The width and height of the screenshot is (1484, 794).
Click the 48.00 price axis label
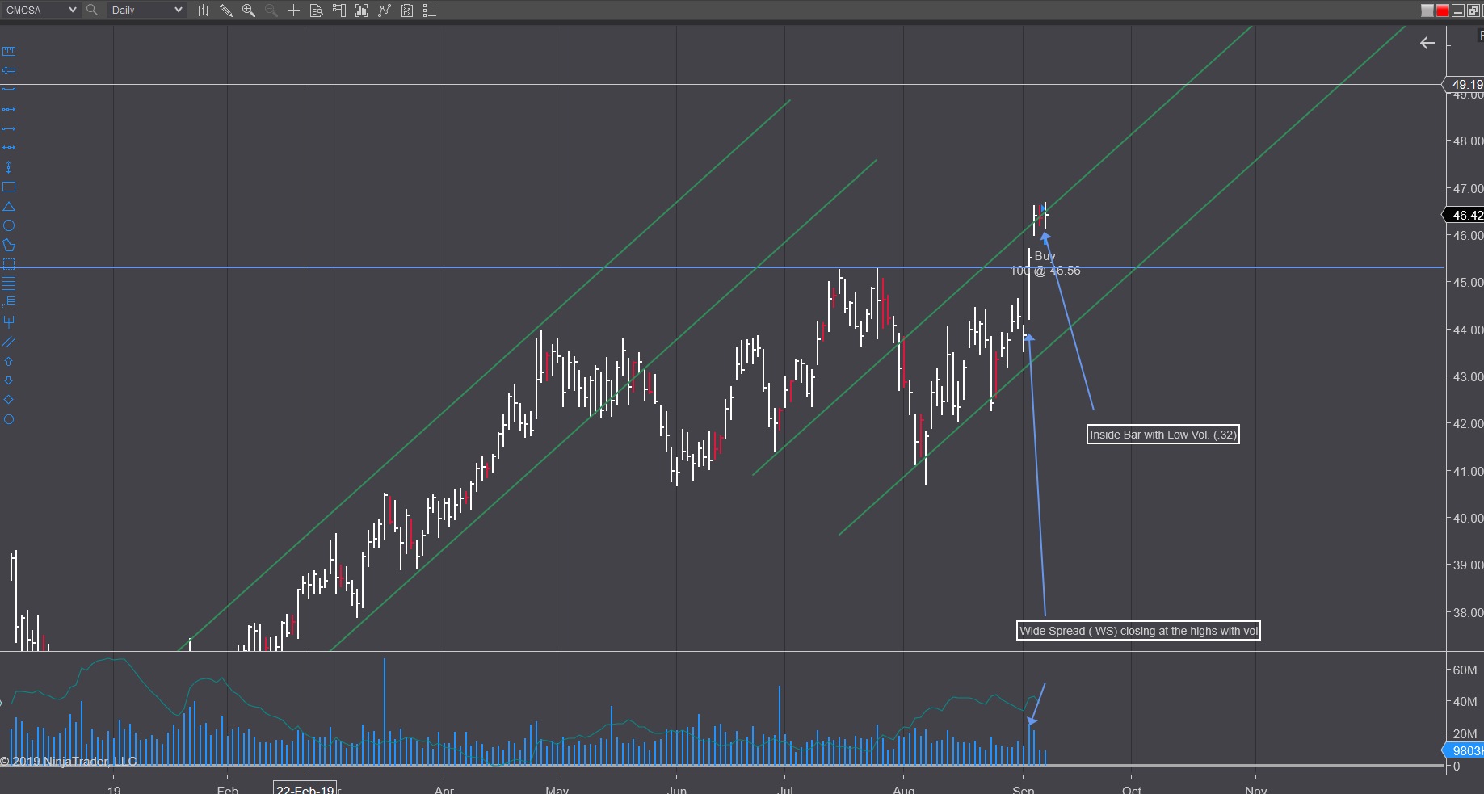(x=1468, y=141)
